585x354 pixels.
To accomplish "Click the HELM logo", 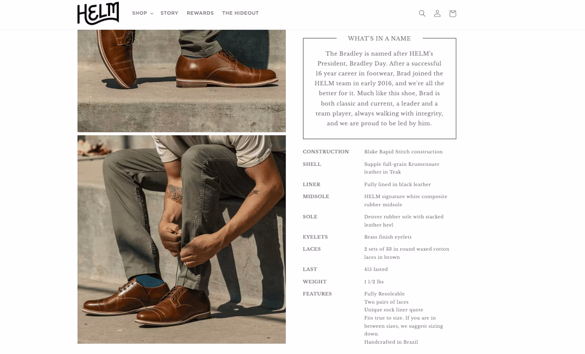I will click(98, 13).
